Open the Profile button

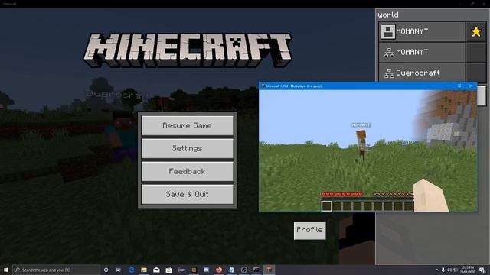tap(309, 230)
